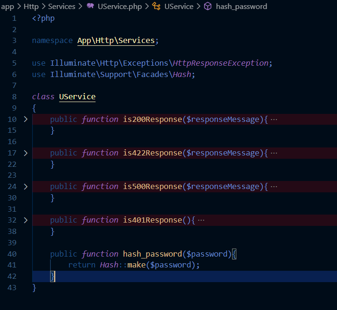Expand the folded is401Response function
The height and width of the screenshot is (310, 337).
click(26, 220)
